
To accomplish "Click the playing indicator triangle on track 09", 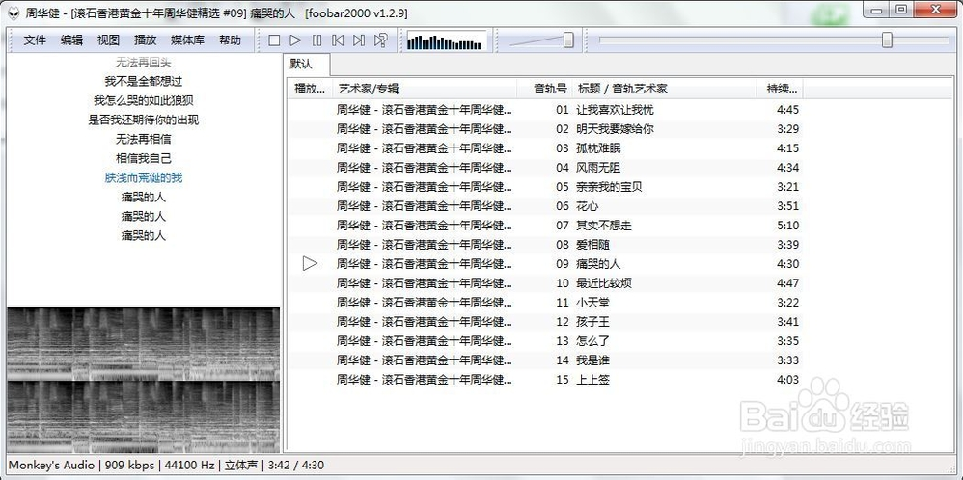I will coord(310,264).
